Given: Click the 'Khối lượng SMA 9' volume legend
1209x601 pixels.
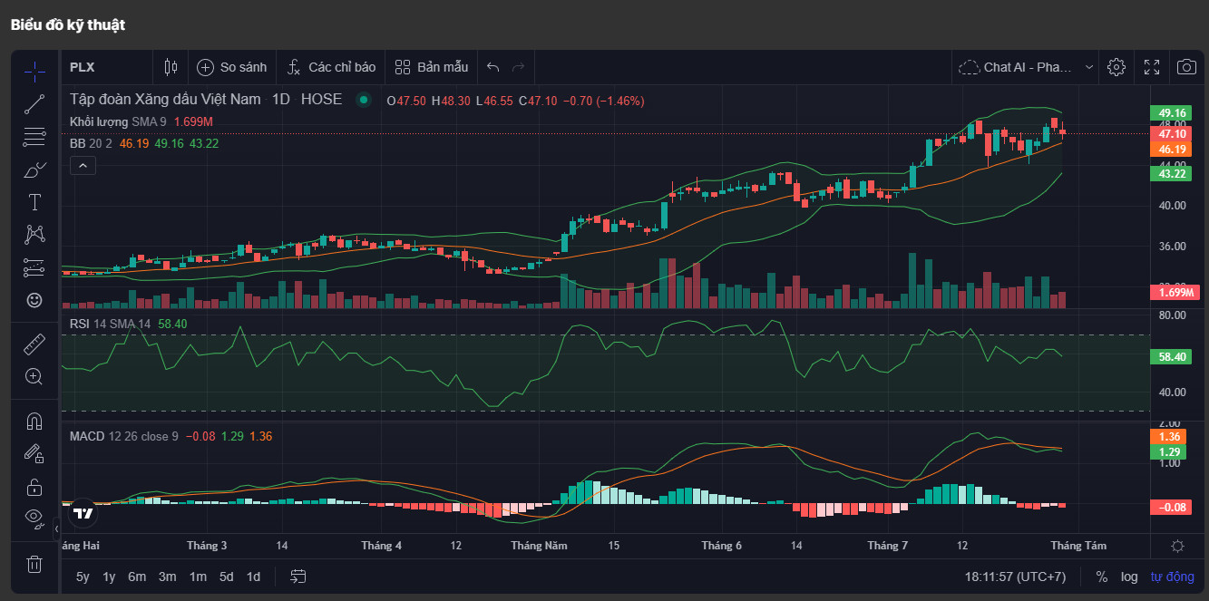Looking at the screenshot, I should pos(118,121).
